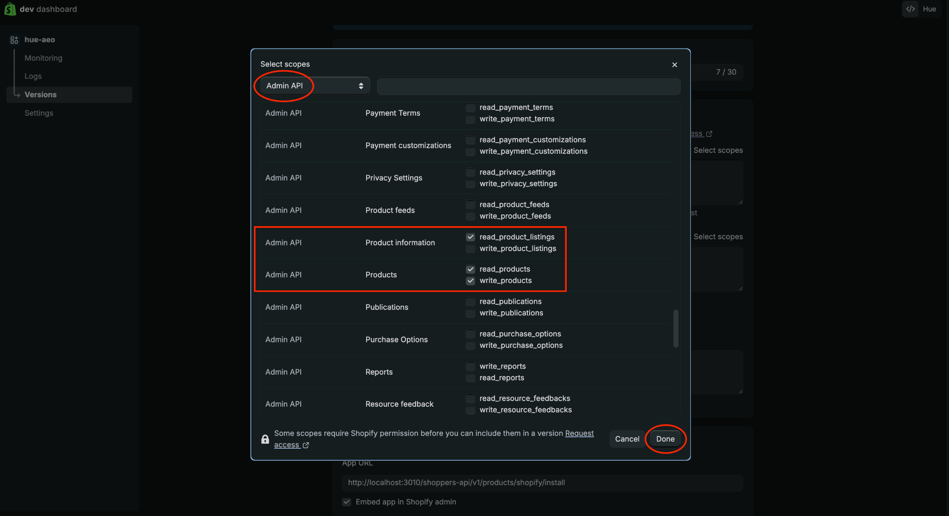
Task: Select read_product_feeds scope
Action: point(470,205)
